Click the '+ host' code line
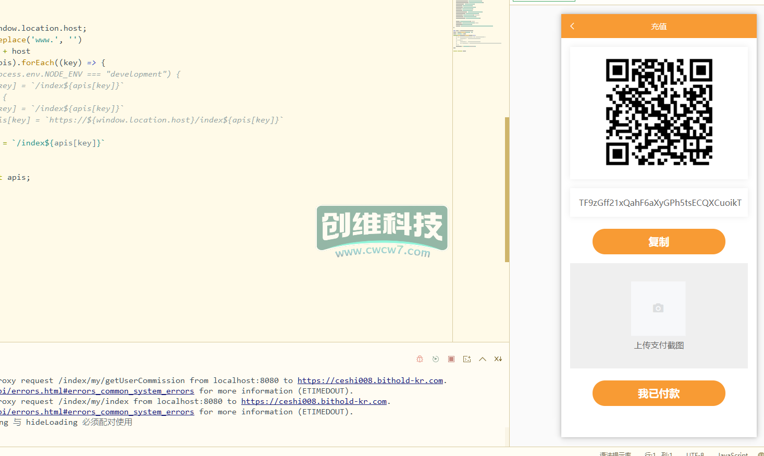Screen dimensions: 764x456 16,51
